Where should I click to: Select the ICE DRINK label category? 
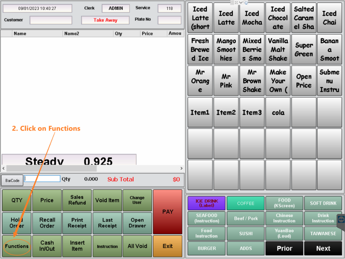(207, 203)
